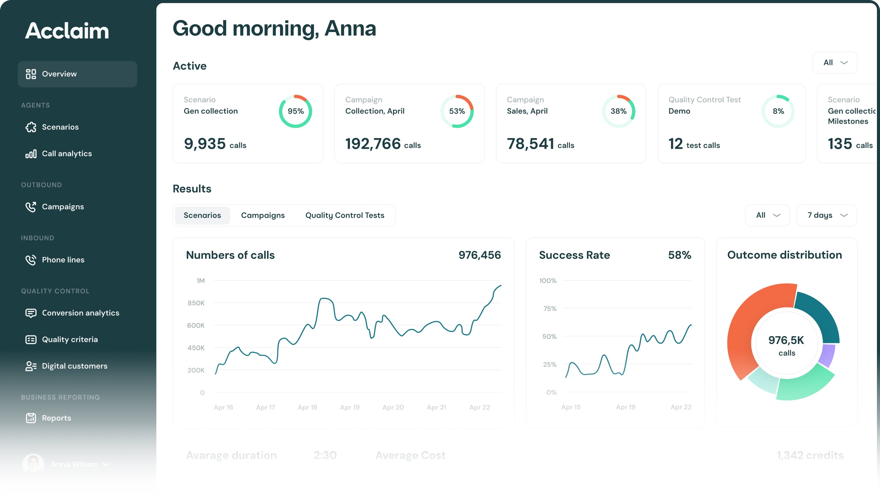Screen dimensions: 880x498
Task: Open Scenarios via its puzzle icon
Action: point(31,127)
